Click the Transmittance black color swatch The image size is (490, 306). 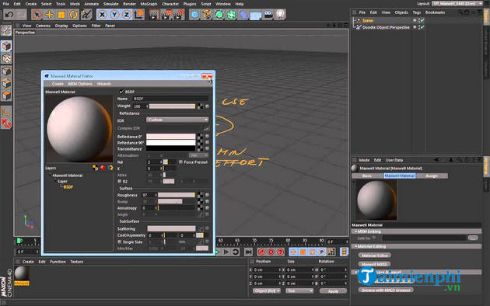[171, 149]
